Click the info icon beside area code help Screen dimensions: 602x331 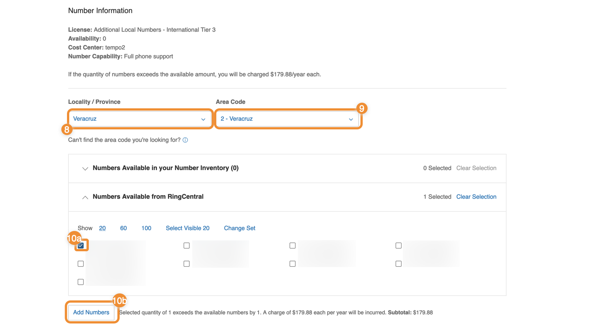pyautogui.click(x=185, y=140)
